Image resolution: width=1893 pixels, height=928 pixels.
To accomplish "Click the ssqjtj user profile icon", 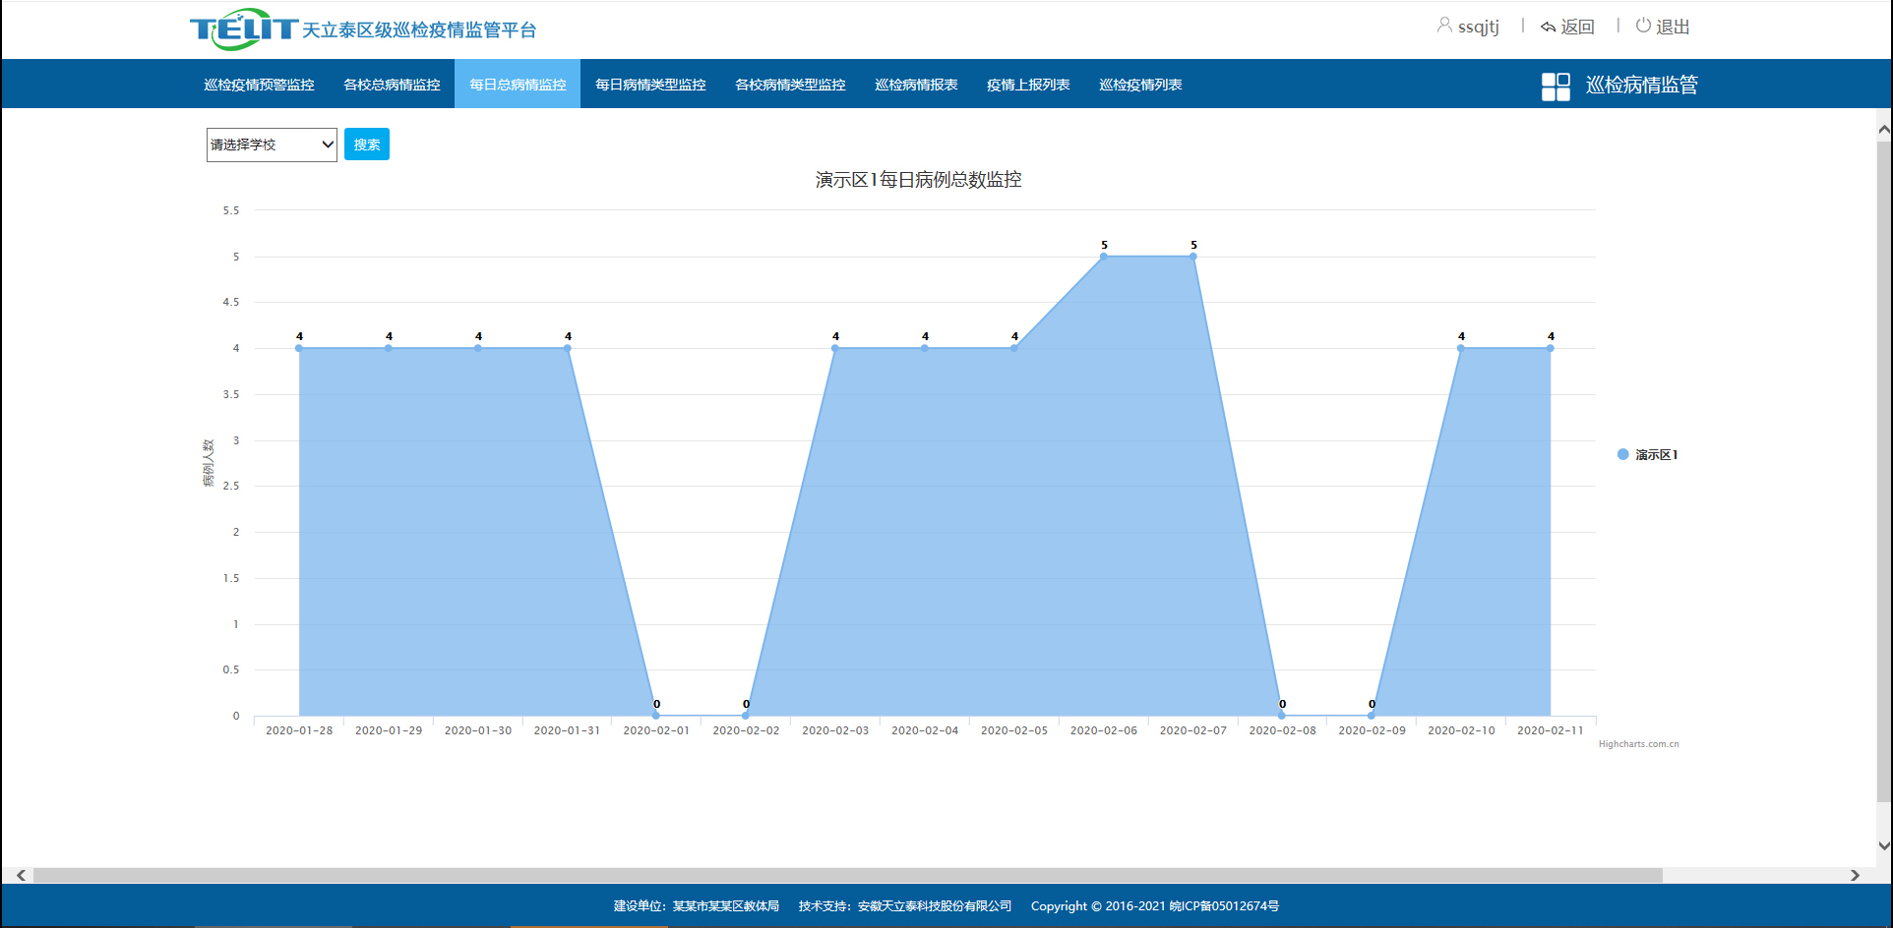I will 1444,26.
